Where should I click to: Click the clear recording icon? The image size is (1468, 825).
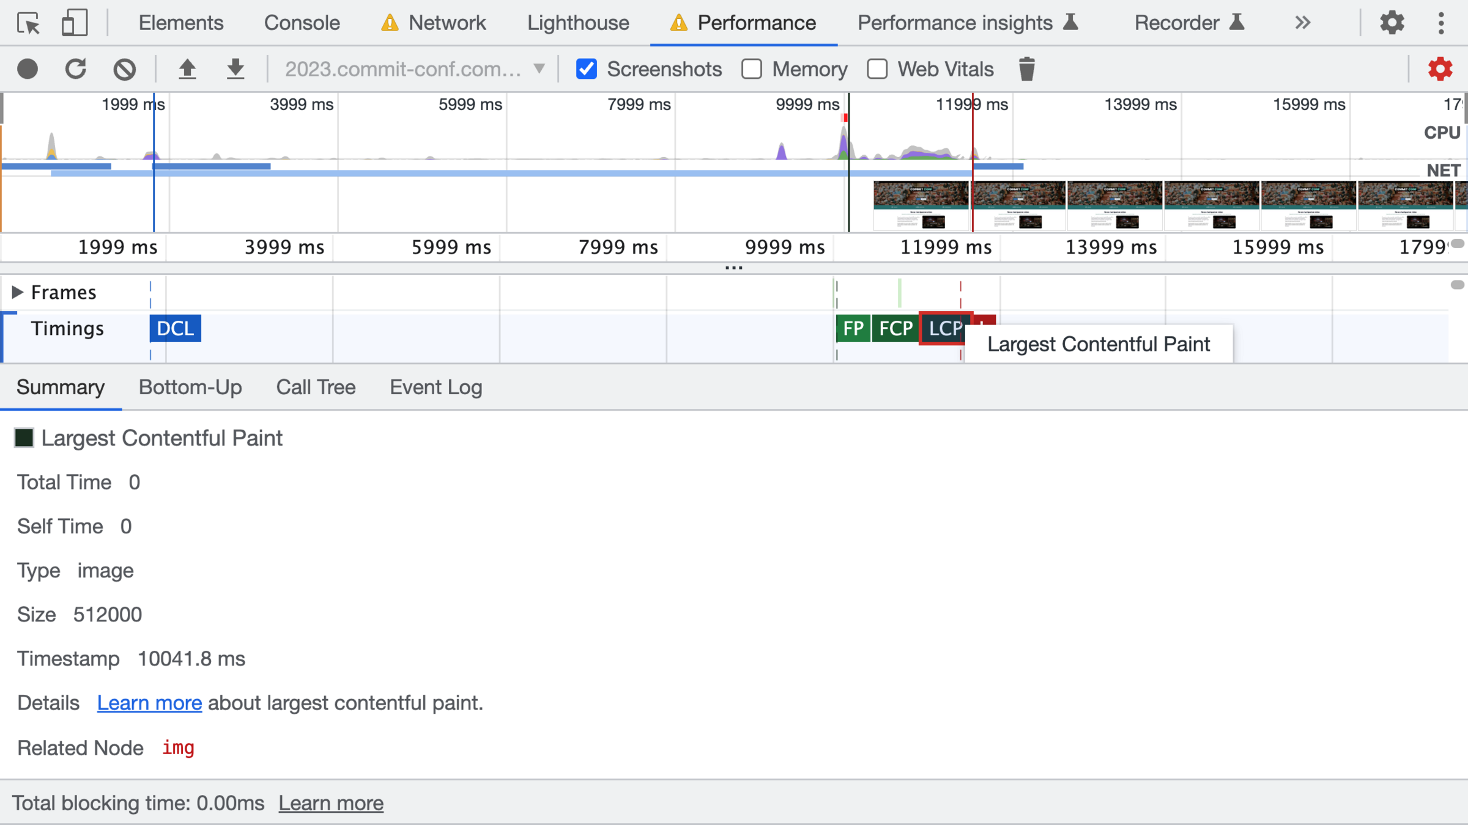(124, 69)
